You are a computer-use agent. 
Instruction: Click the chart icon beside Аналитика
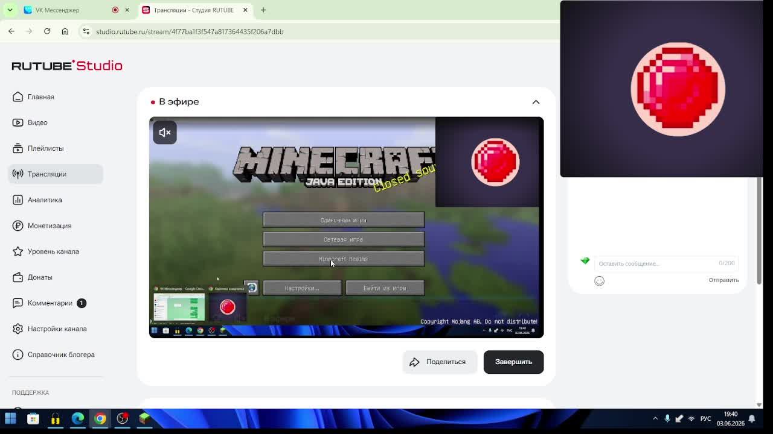coord(18,200)
